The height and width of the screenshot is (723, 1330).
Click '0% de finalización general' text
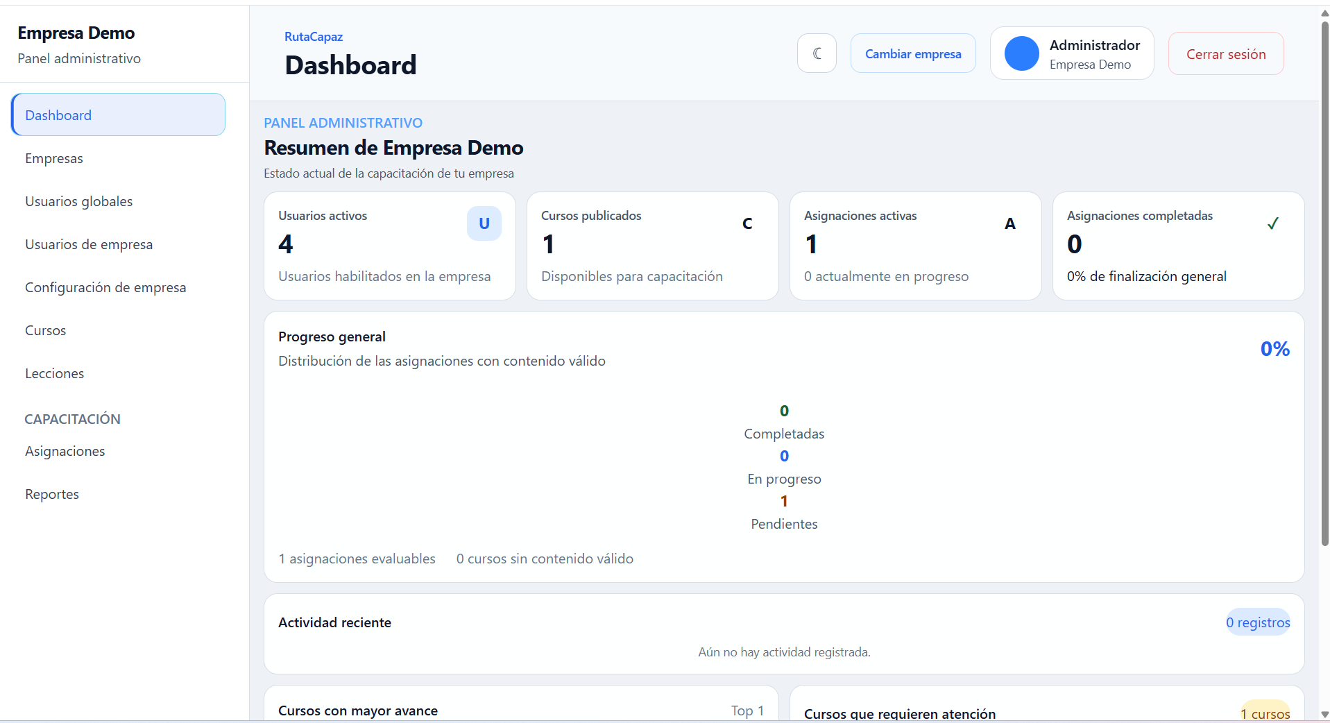1146,276
